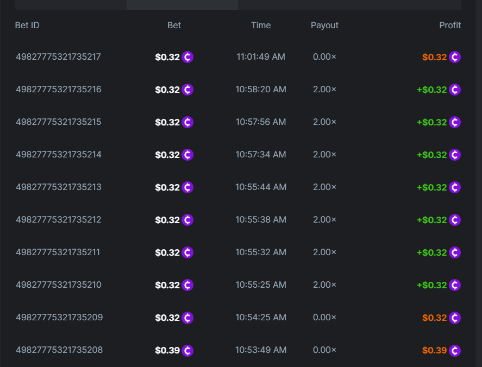Click profit coin icon in the 10:55:32 AM row
This screenshot has width=482, height=367.
[455, 252]
